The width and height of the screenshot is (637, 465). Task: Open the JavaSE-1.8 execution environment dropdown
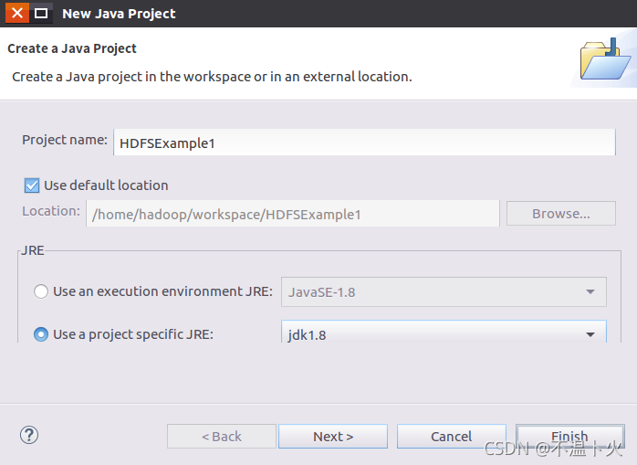[x=444, y=291]
